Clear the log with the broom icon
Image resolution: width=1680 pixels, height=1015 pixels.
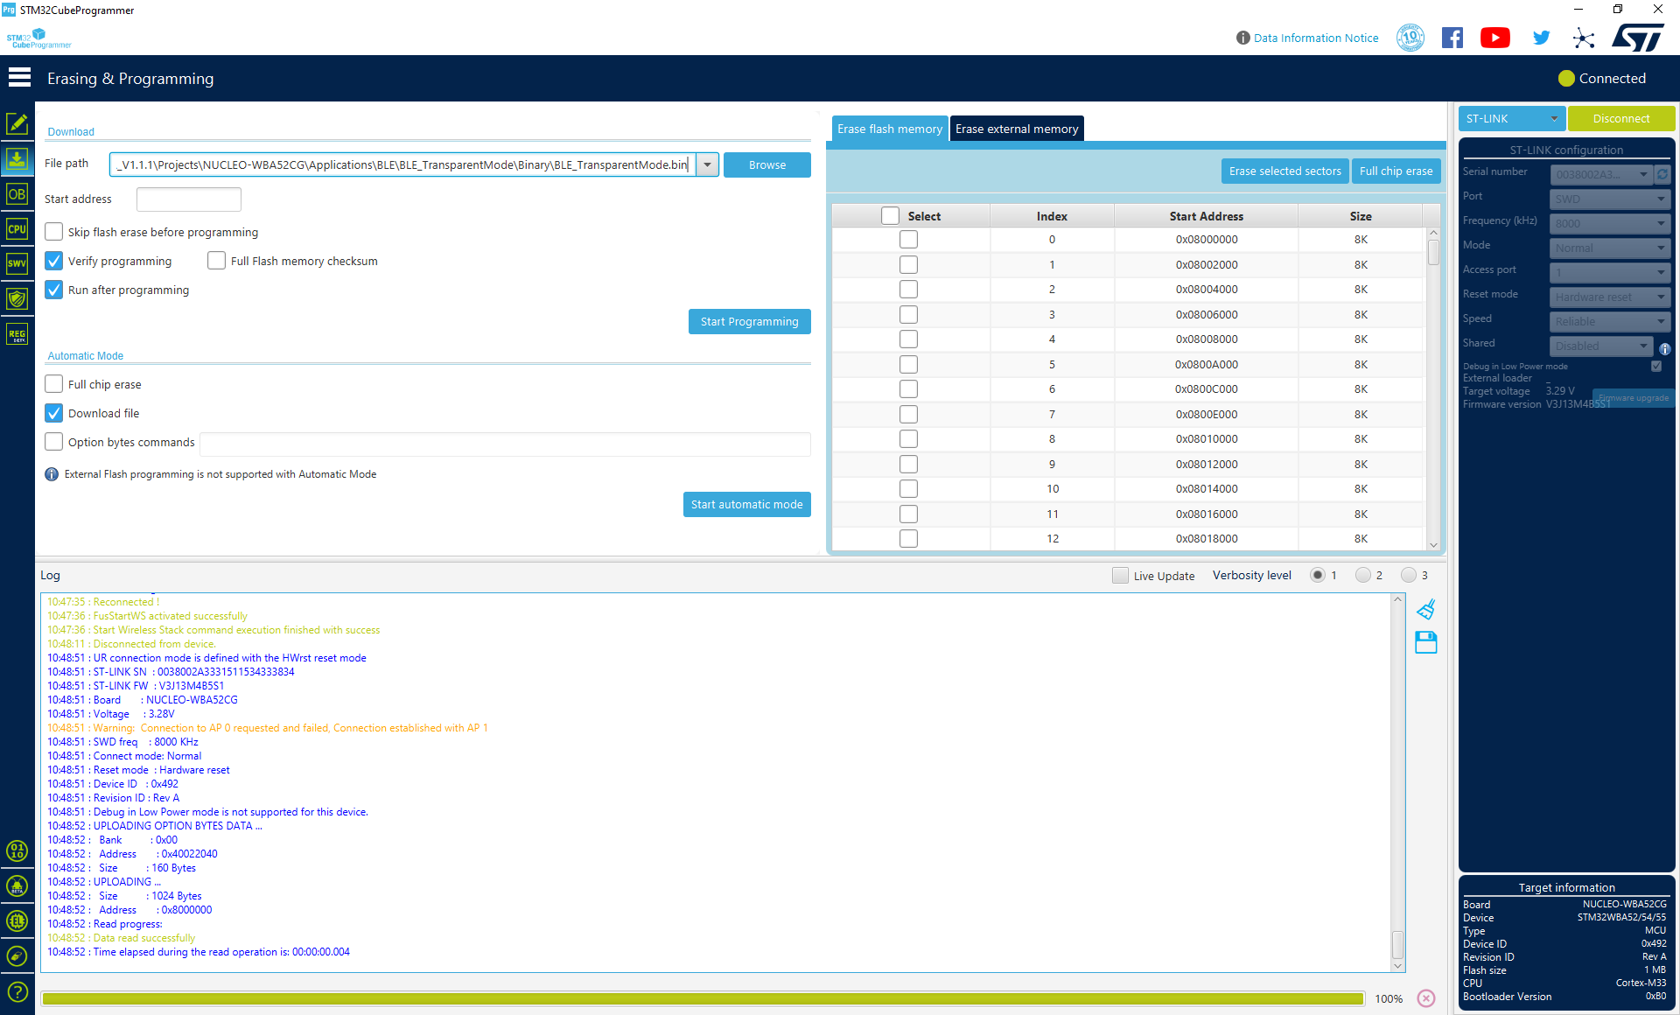1426,610
